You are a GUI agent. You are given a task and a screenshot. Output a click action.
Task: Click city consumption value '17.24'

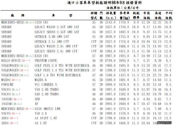[146, 75]
